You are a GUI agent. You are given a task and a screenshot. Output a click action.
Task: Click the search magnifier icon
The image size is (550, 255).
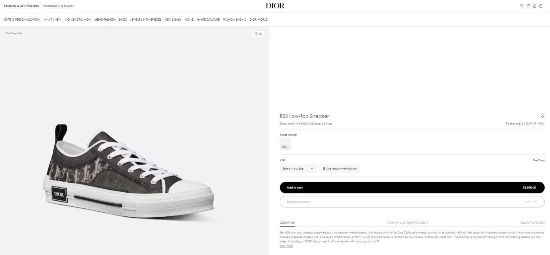(522, 6)
